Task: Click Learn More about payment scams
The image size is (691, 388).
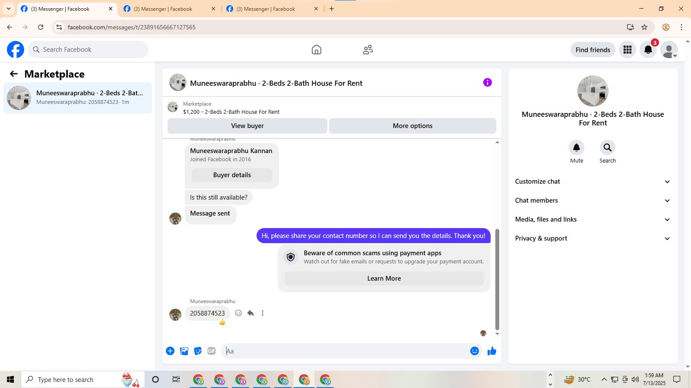Action: point(384,278)
